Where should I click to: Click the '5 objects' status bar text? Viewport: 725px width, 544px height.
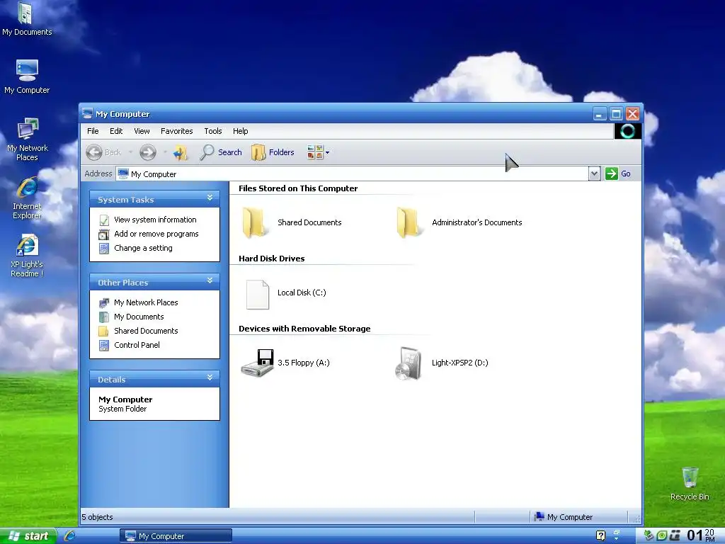[97, 517]
